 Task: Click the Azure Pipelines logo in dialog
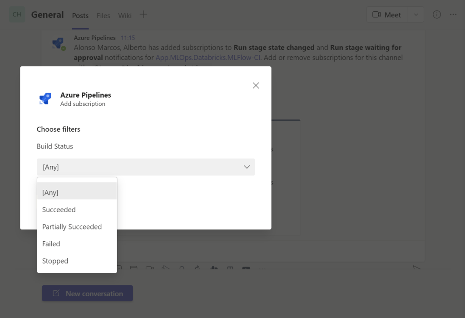pos(45,99)
